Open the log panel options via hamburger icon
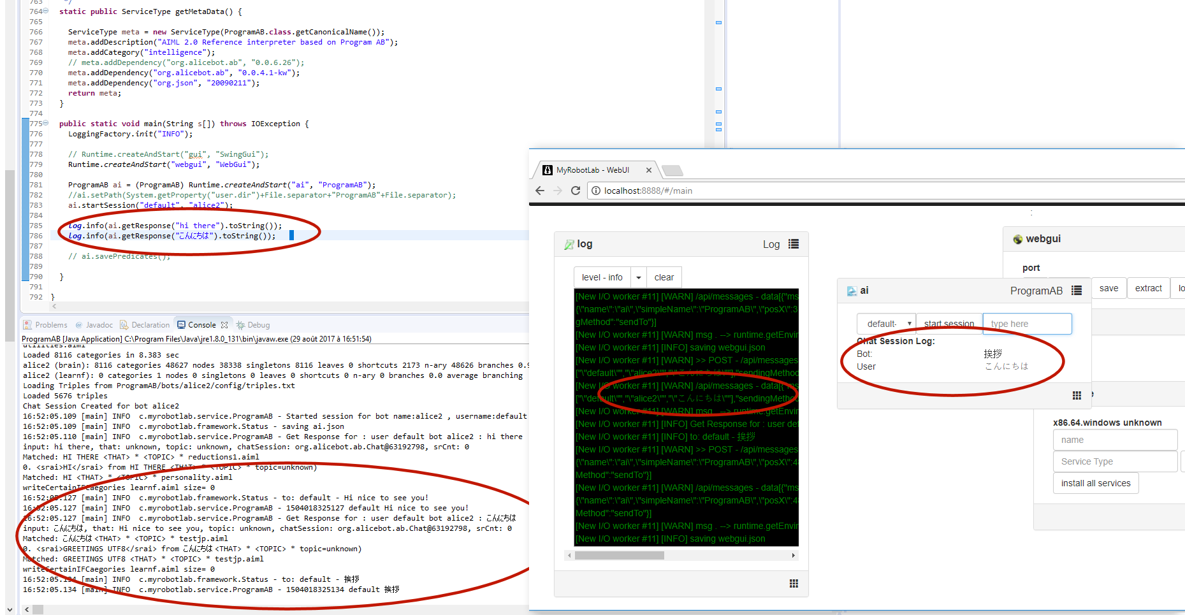 tap(794, 243)
